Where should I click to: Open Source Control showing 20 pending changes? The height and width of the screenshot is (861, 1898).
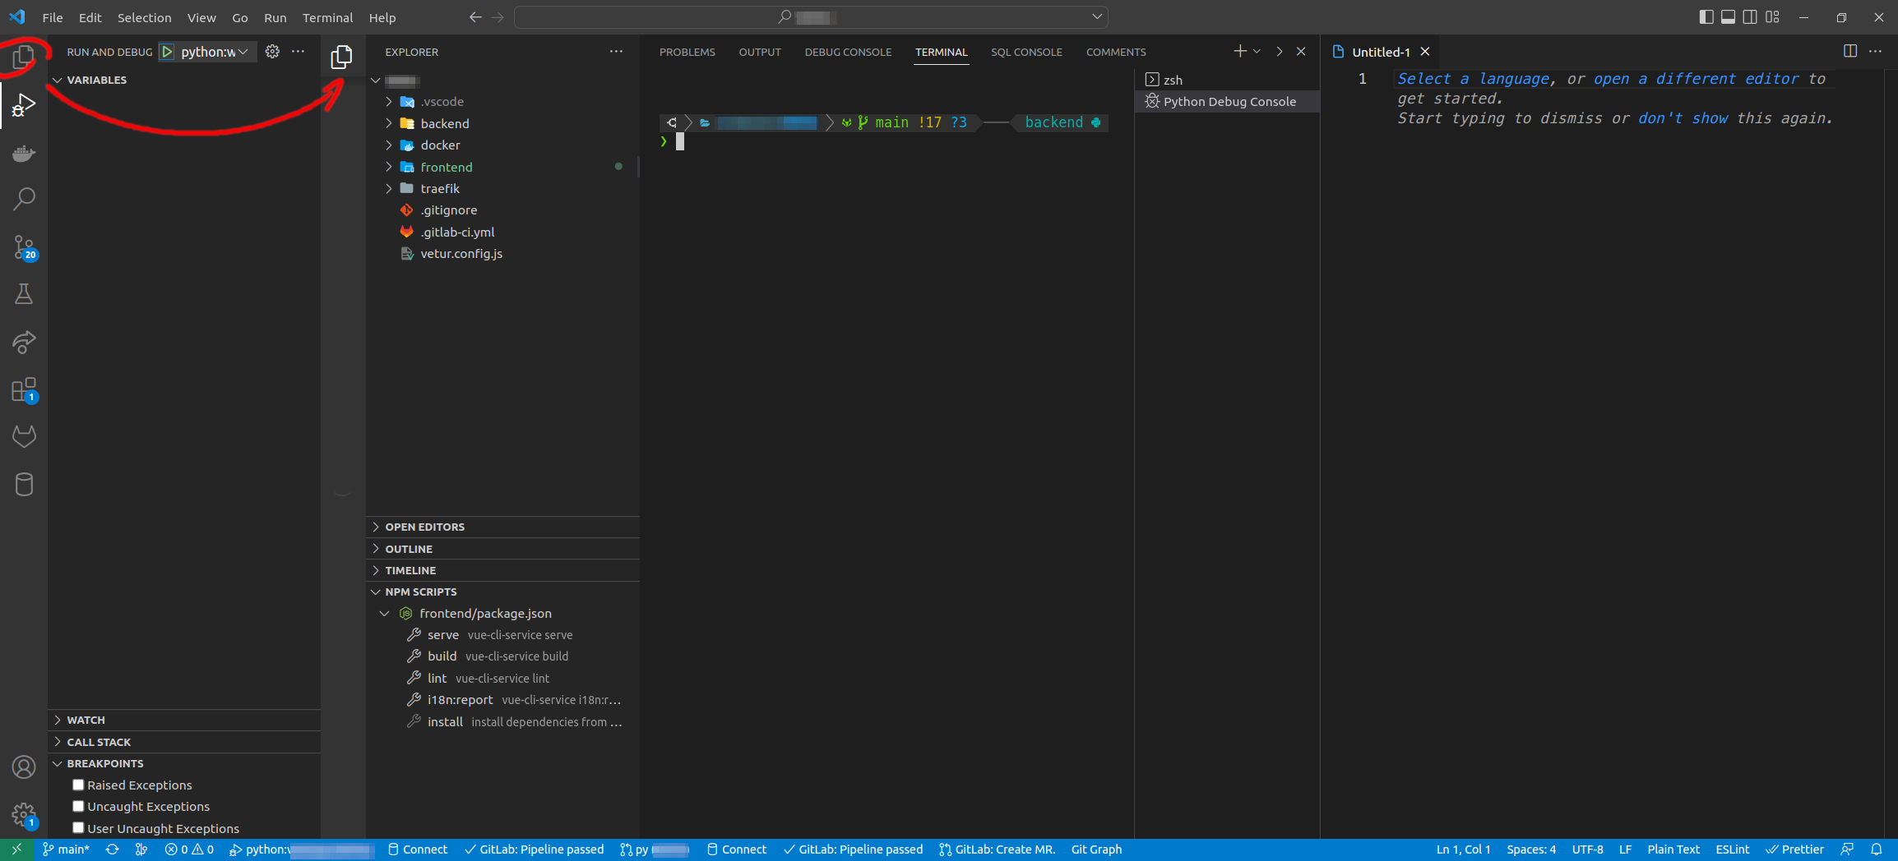pos(24,246)
